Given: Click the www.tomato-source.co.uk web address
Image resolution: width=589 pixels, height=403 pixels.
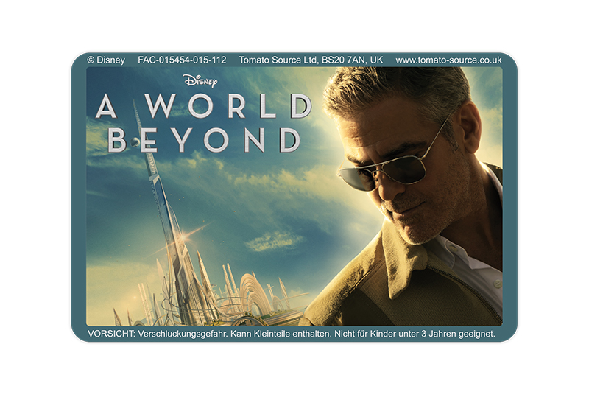Looking at the screenshot, I should point(448,60).
